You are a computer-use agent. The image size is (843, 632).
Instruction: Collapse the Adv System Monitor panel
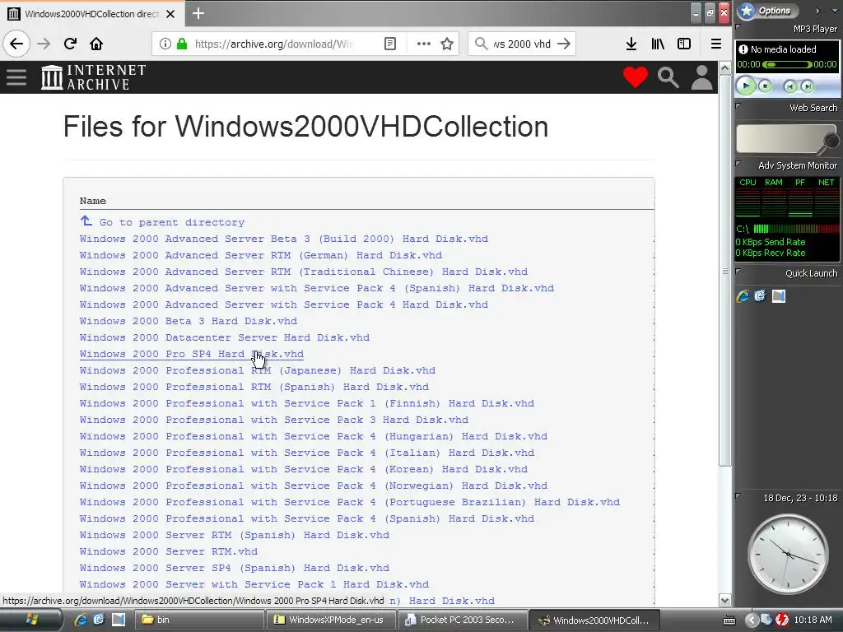[738, 164]
